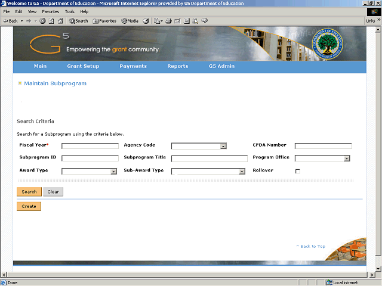Viewport: 382px width, 286px height.
Task: Focus the Subprogram Title input field
Action: click(210, 158)
